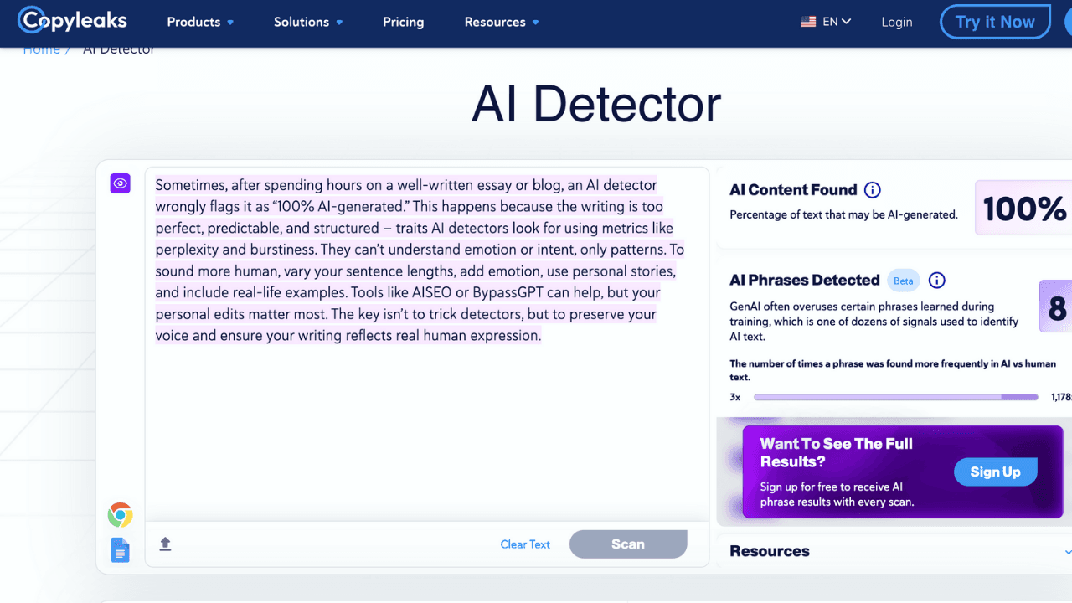This screenshot has width=1072, height=603.
Task: Open the Solutions dropdown menu
Action: click(307, 22)
